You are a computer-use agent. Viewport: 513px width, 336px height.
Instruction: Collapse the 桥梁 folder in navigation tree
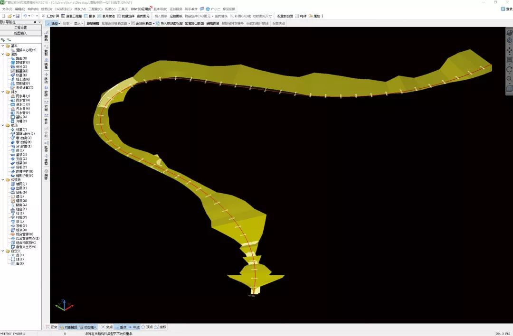[3, 125]
